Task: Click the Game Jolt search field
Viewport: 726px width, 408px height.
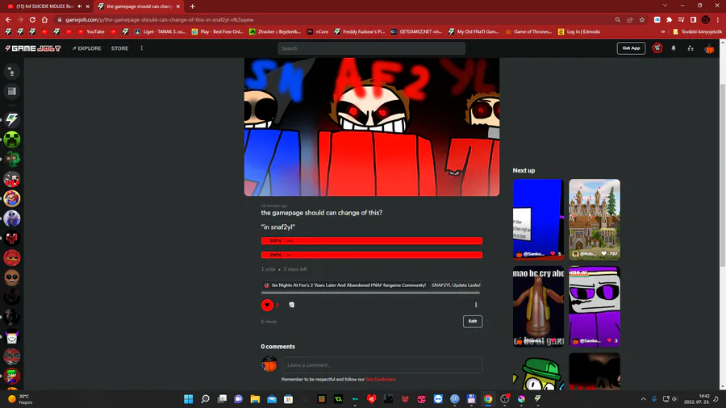Action: [x=371, y=48]
